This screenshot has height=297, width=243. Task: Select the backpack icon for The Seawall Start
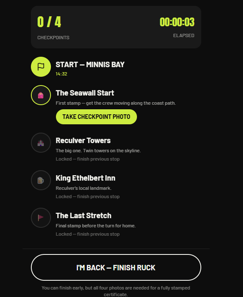point(41,95)
